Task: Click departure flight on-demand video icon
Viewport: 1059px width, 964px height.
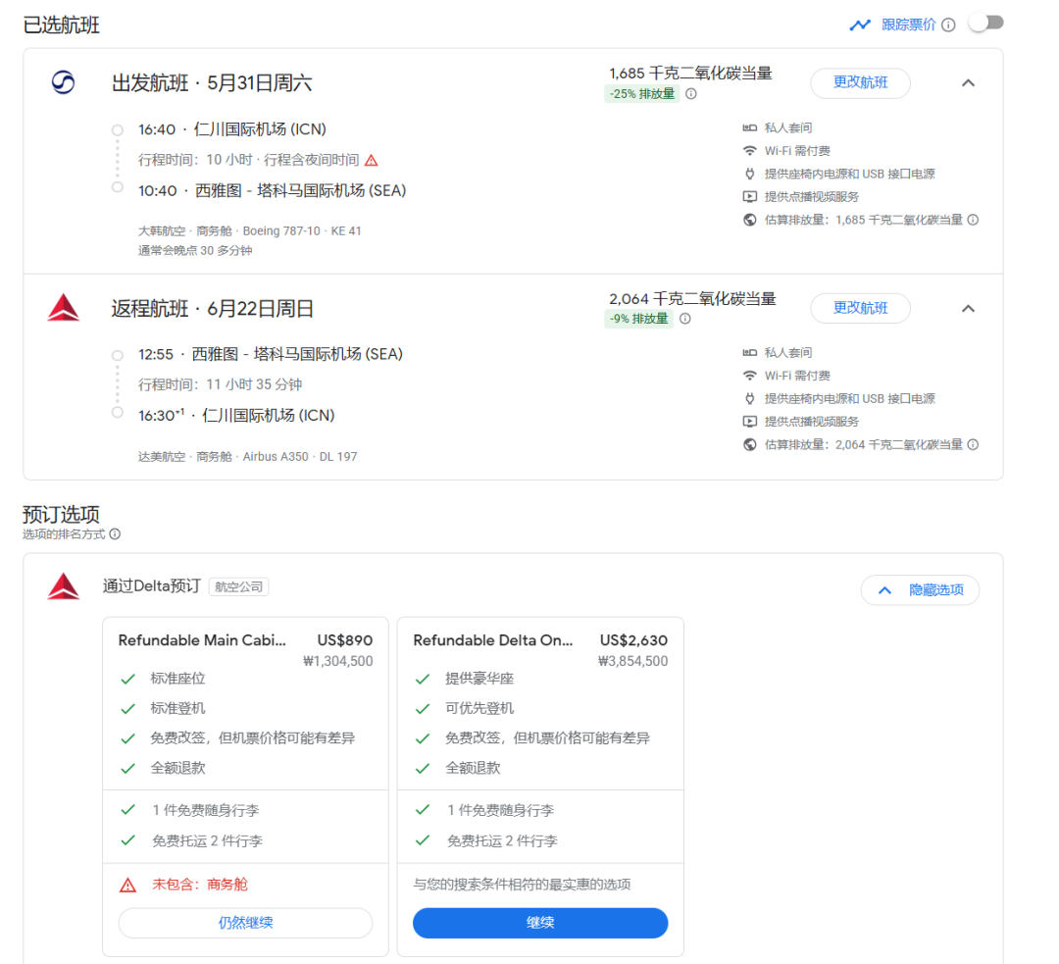Action: point(750,196)
